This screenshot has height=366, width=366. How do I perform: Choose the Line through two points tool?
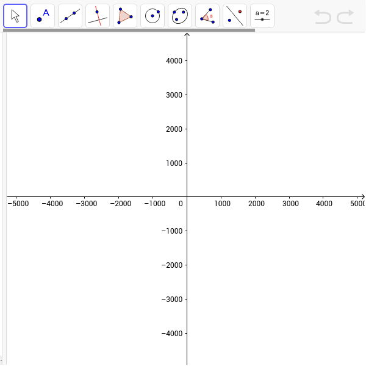[70, 16]
